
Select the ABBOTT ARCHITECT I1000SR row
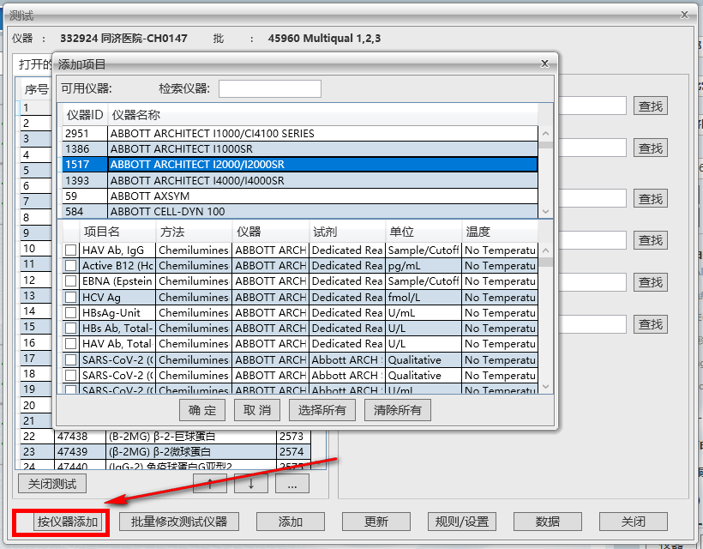point(257,148)
